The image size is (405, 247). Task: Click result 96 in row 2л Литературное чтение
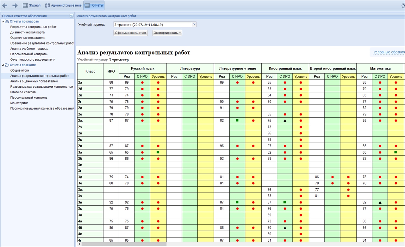click(222, 146)
